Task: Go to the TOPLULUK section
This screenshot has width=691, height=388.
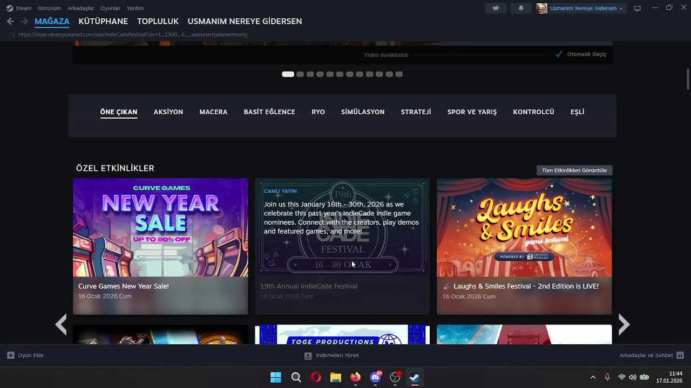Action: pyautogui.click(x=158, y=21)
